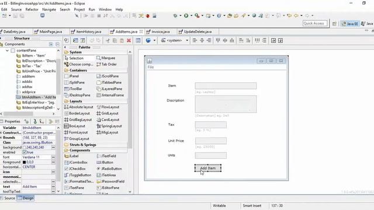
Task: Click Tab Order tool in Palette
Action: [x=106, y=64]
